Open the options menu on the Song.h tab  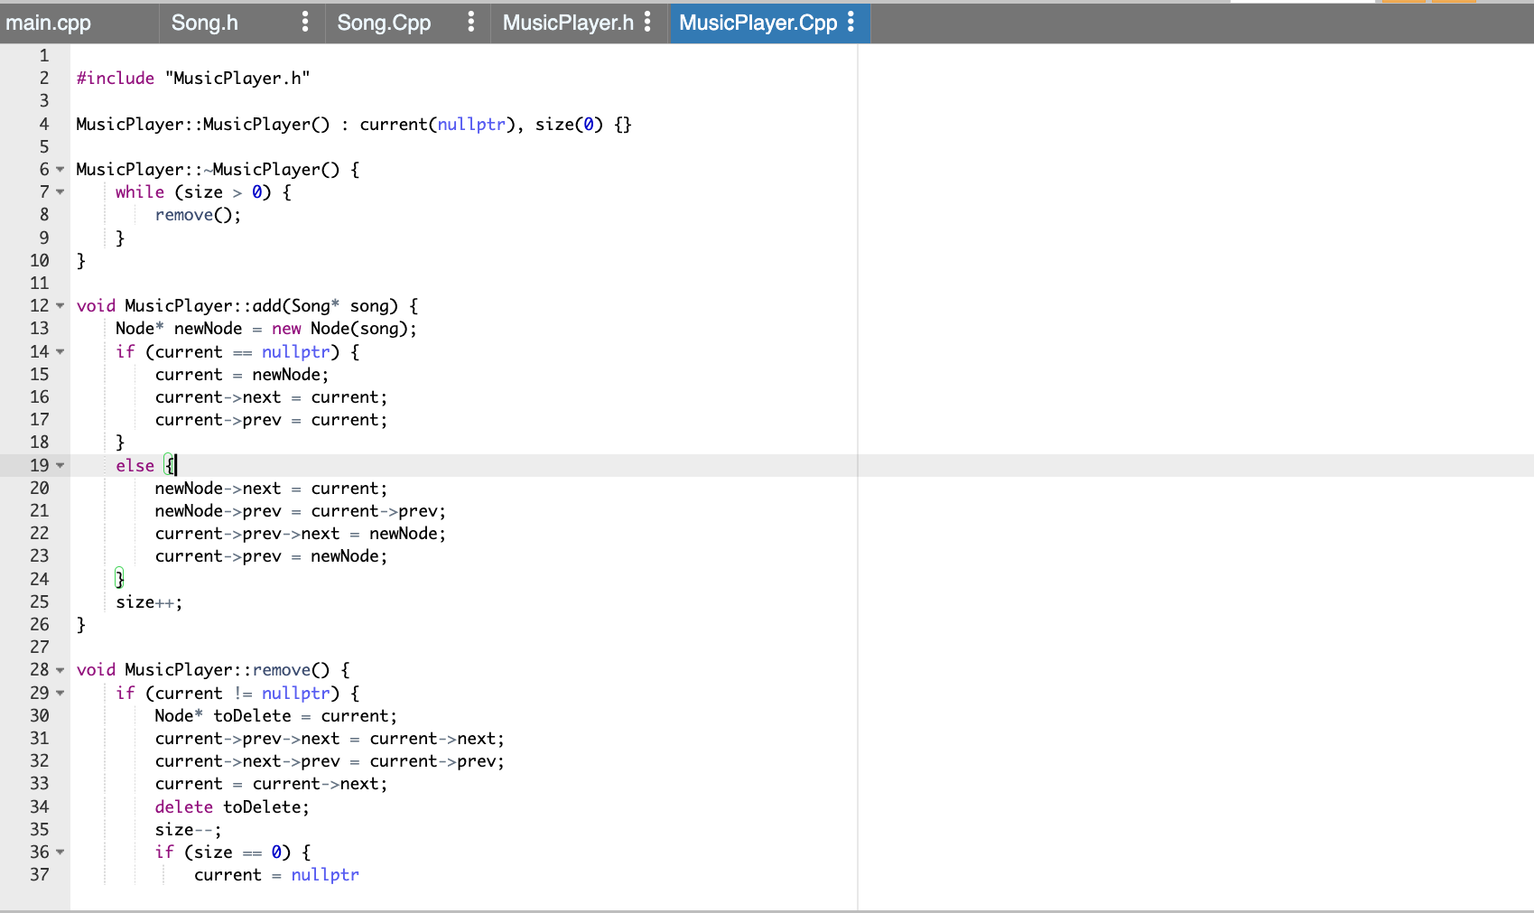(304, 23)
